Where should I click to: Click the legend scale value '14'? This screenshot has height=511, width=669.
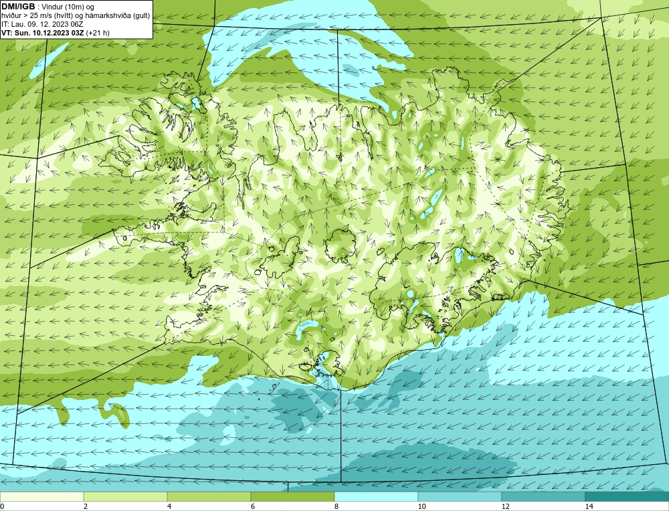coord(589,506)
